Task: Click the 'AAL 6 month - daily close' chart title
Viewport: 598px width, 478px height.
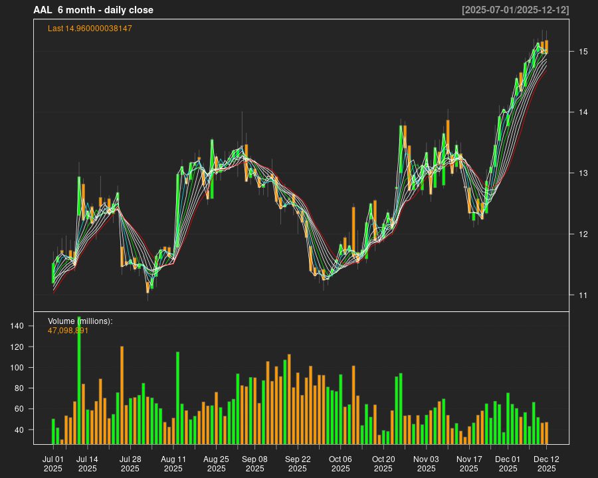Action: coord(94,10)
